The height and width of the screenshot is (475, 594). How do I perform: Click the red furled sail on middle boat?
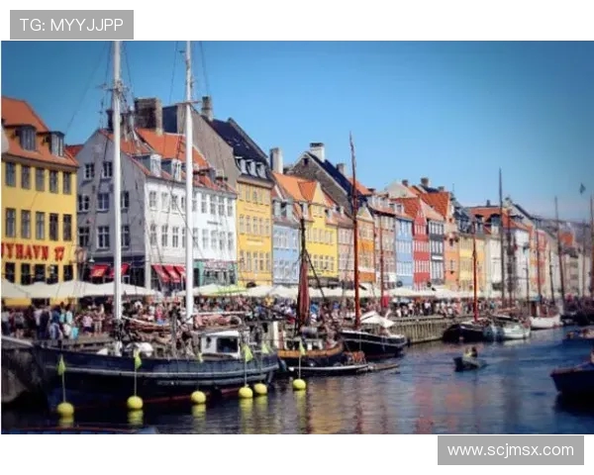303,287
